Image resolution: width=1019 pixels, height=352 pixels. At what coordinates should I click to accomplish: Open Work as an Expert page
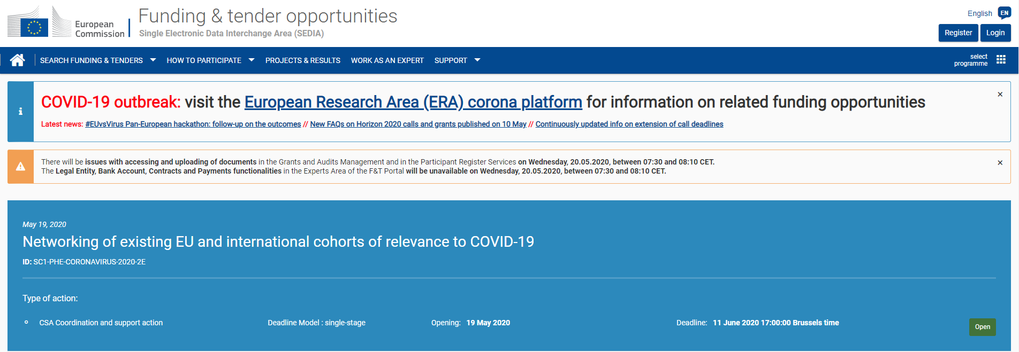coord(387,60)
